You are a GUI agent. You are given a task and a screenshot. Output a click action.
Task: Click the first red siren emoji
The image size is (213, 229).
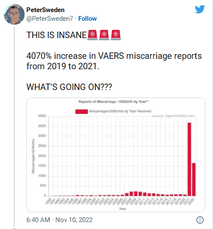click(92, 35)
